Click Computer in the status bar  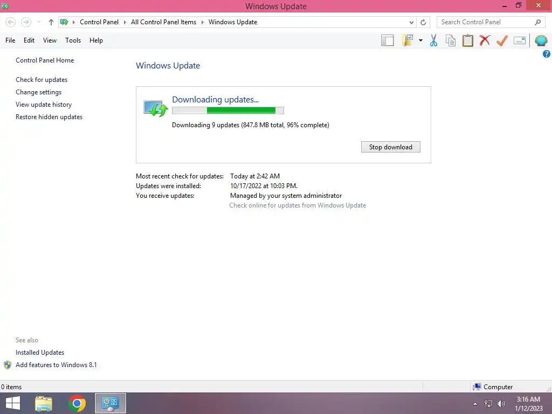click(x=493, y=387)
